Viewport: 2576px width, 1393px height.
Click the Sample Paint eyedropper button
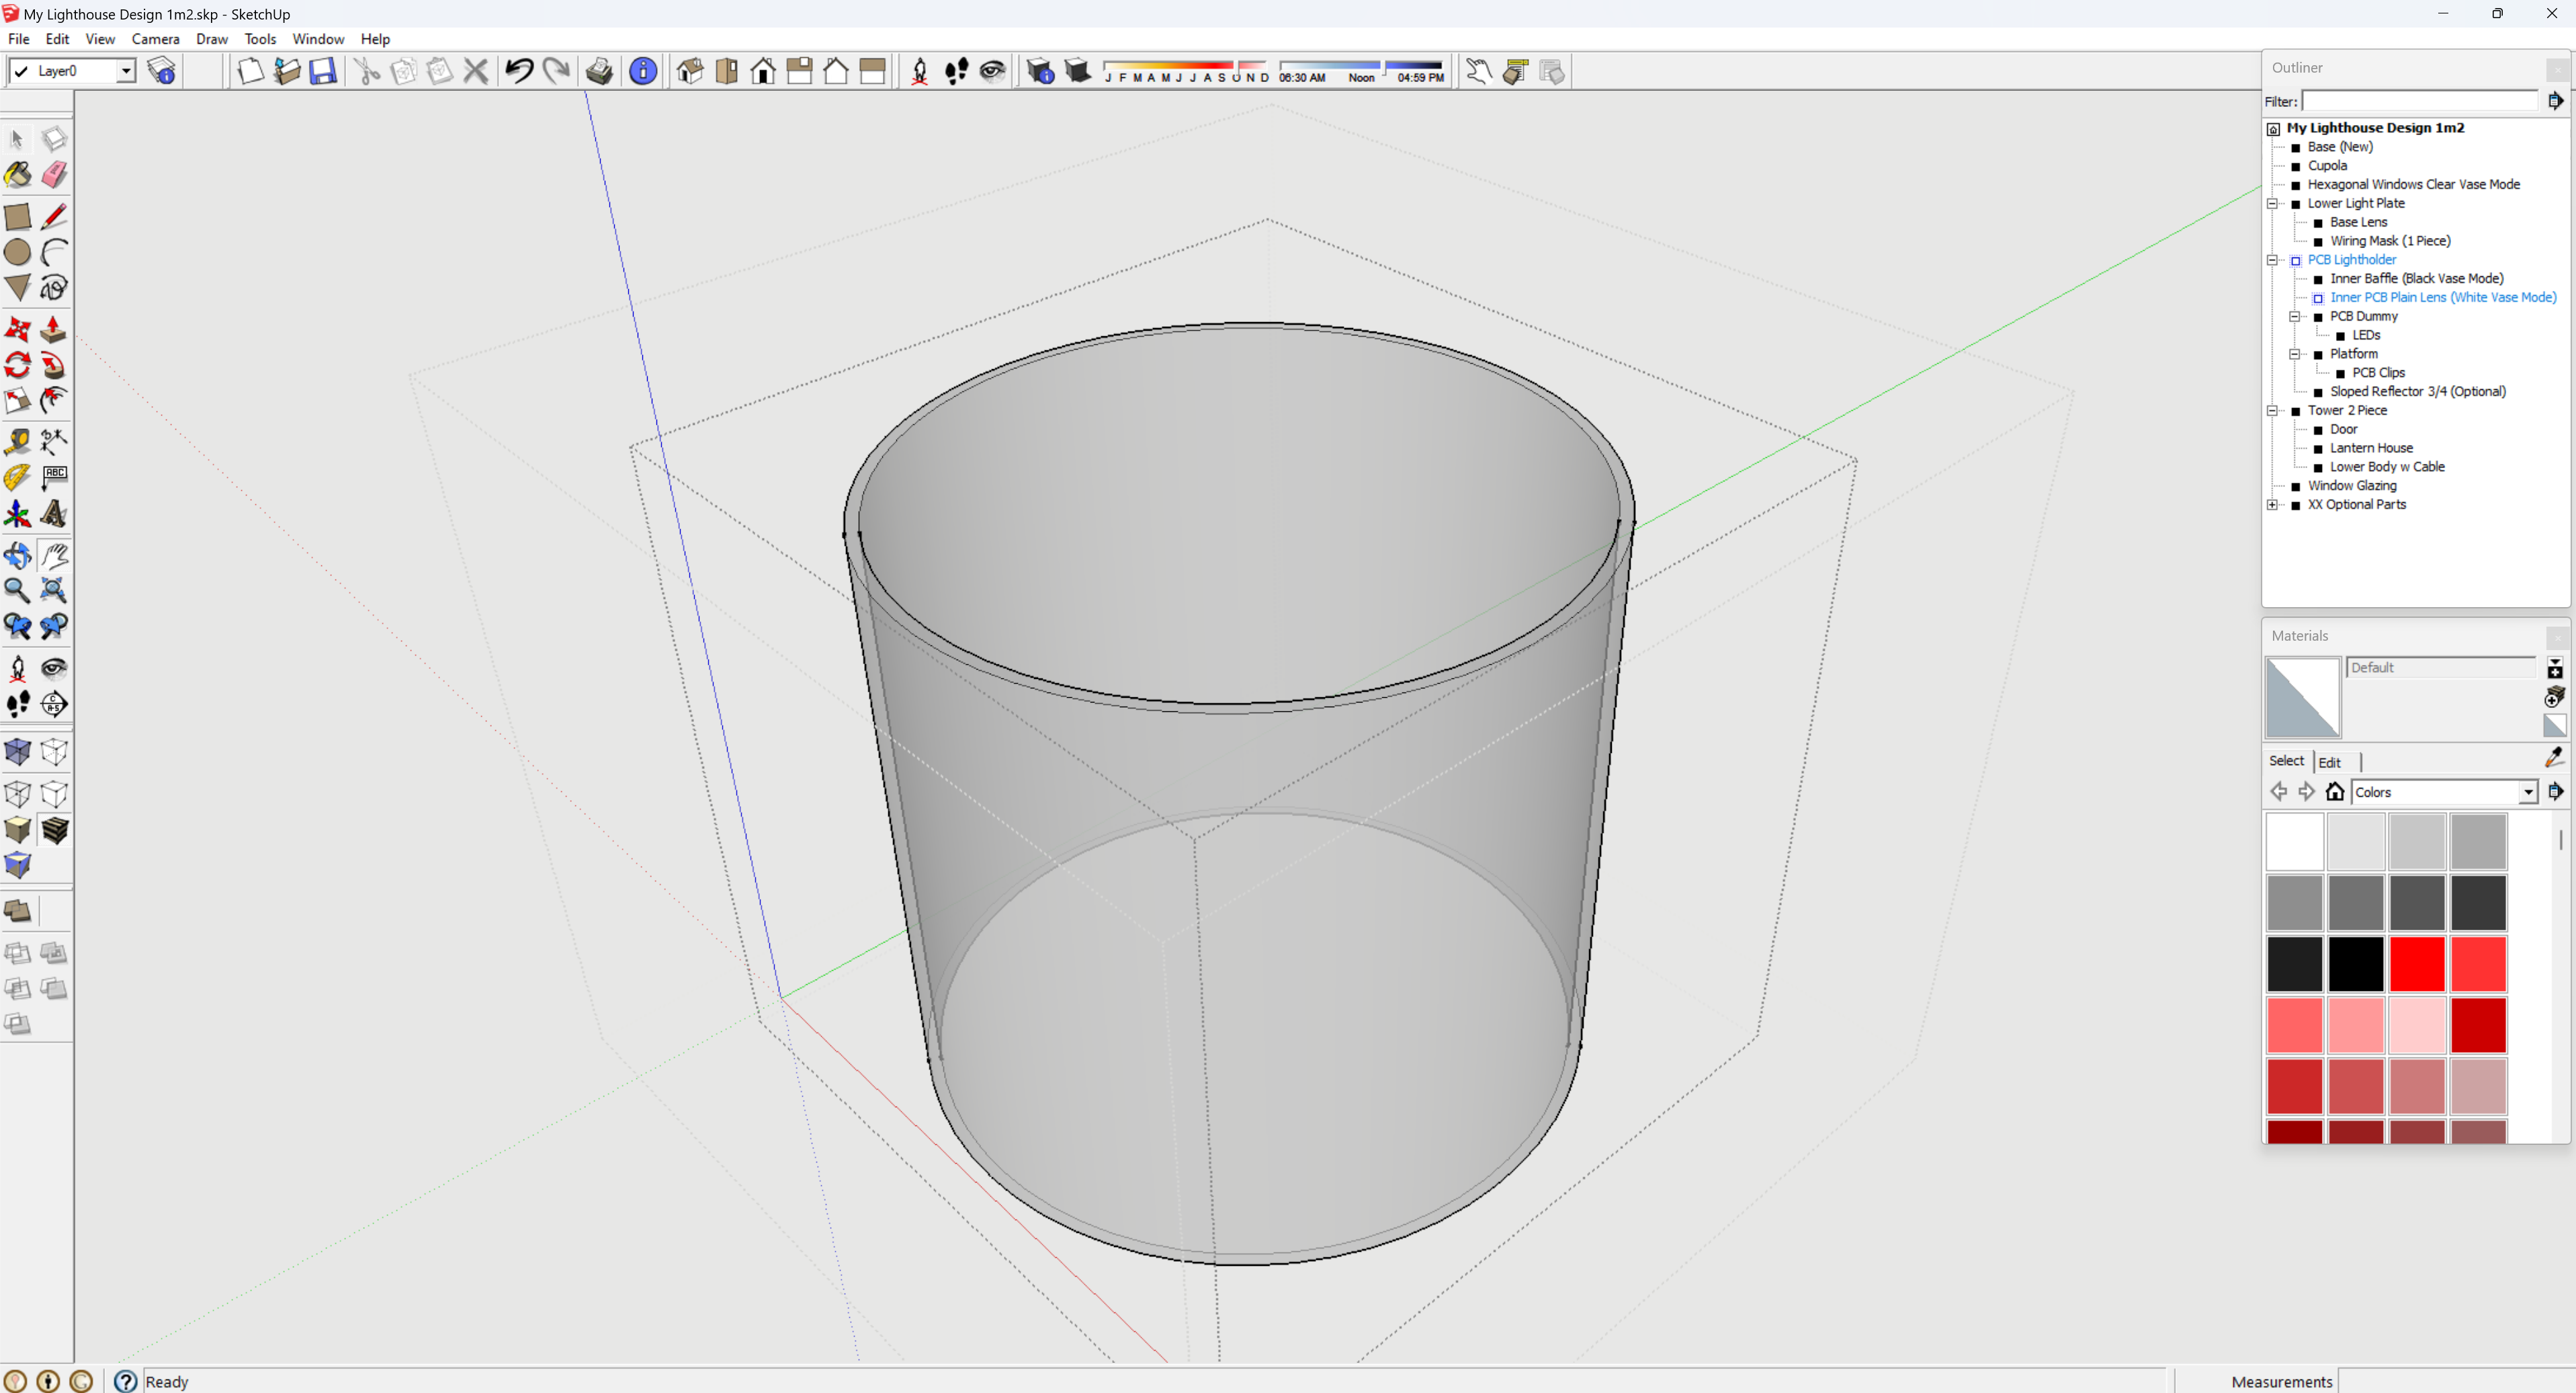pyautogui.click(x=2554, y=758)
